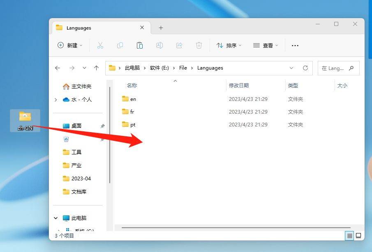The height and width of the screenshot is (252, 372).
Task: Select the Languages tab
Action: [101, 28]
